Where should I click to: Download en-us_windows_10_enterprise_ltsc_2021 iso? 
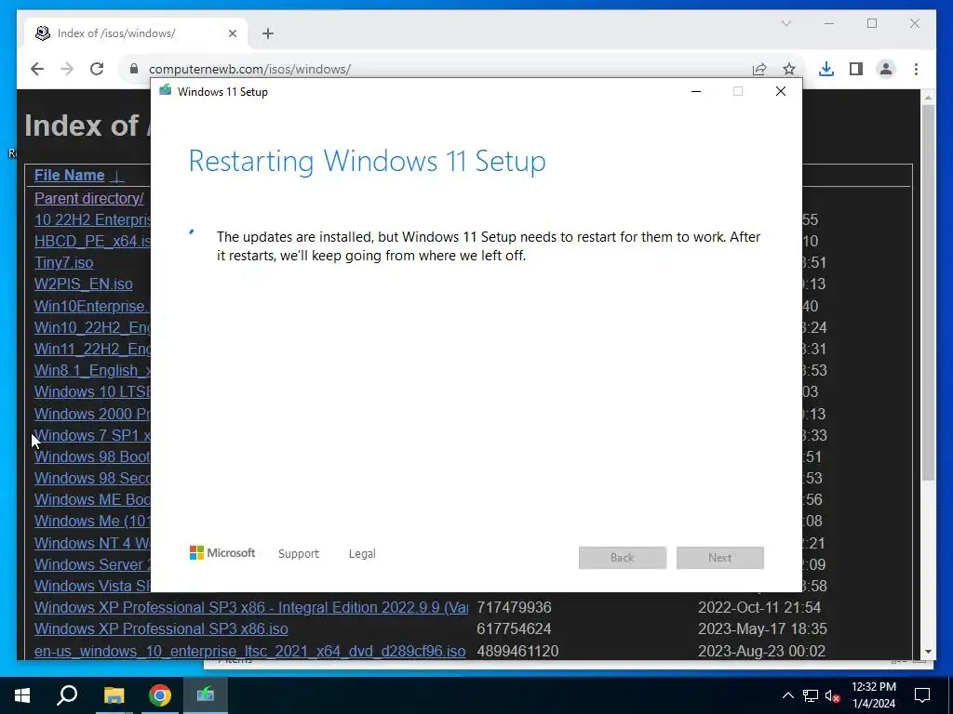click(x=249, y=652)
